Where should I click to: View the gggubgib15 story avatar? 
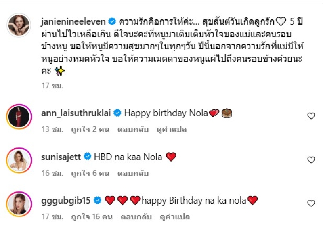coord(19,204)
